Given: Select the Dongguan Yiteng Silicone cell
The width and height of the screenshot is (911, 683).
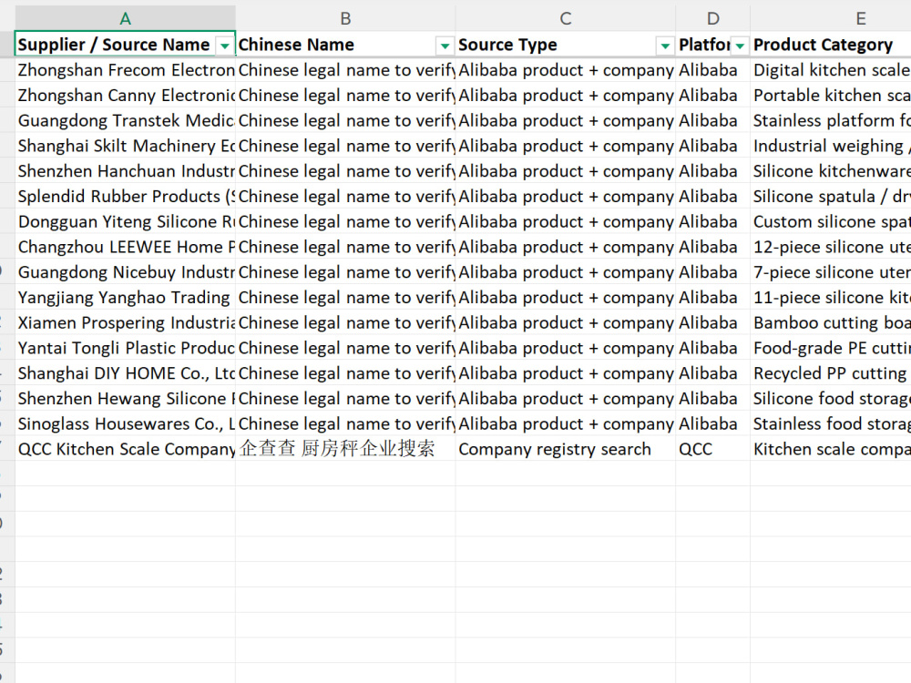Looking at the screenshot, I should pos(126,222).
